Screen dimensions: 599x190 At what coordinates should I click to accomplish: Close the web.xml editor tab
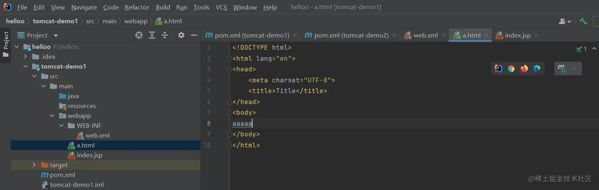point(444,35)
